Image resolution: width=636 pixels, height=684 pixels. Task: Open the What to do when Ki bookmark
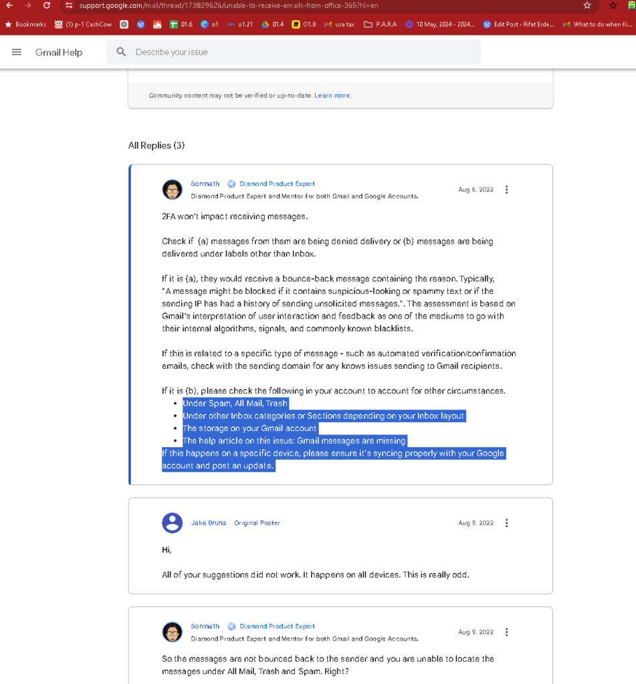[598, 24]
